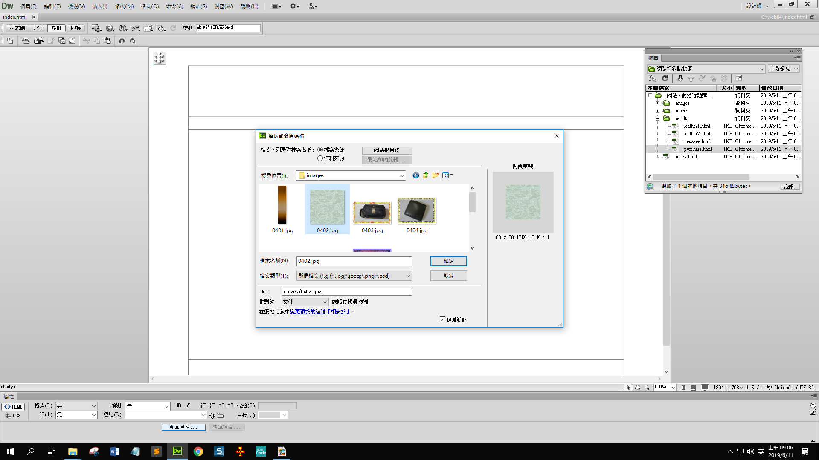This screenshot has height=460, width=819.
Task: Click the Refresh icon in Files panel
Action: (x=665, y=78)
